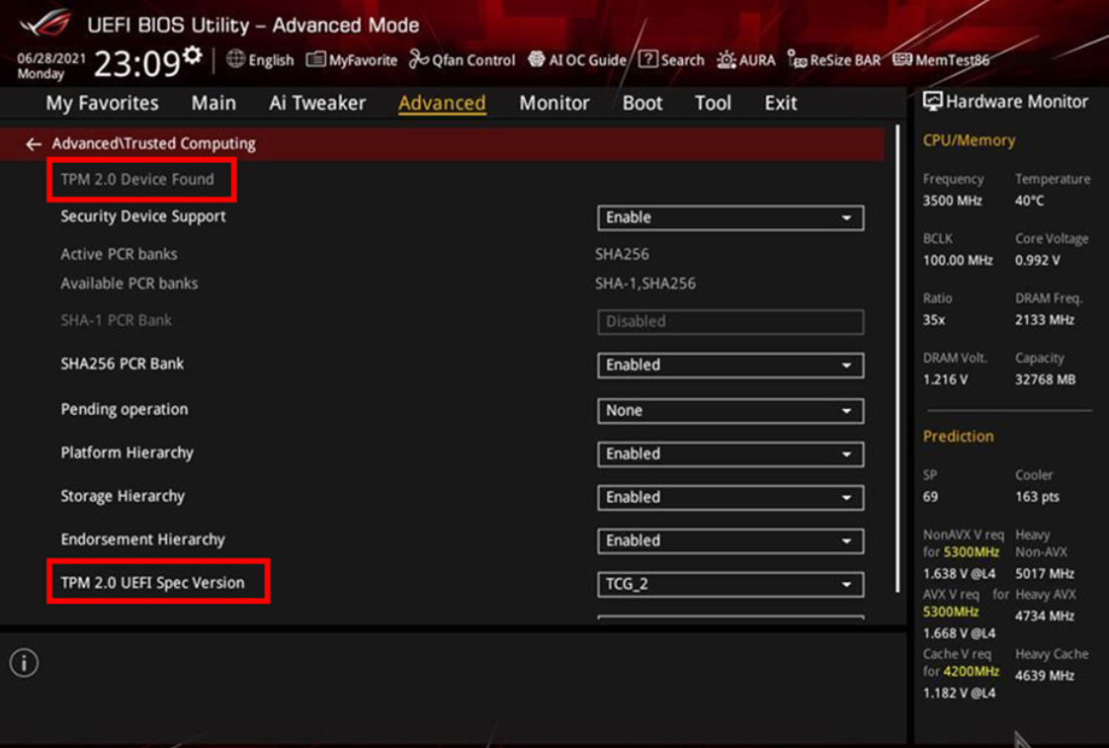This screenshot has height=748, width=1109.
Task: Open AI OC Guide icon
Action: click(537, 59)
